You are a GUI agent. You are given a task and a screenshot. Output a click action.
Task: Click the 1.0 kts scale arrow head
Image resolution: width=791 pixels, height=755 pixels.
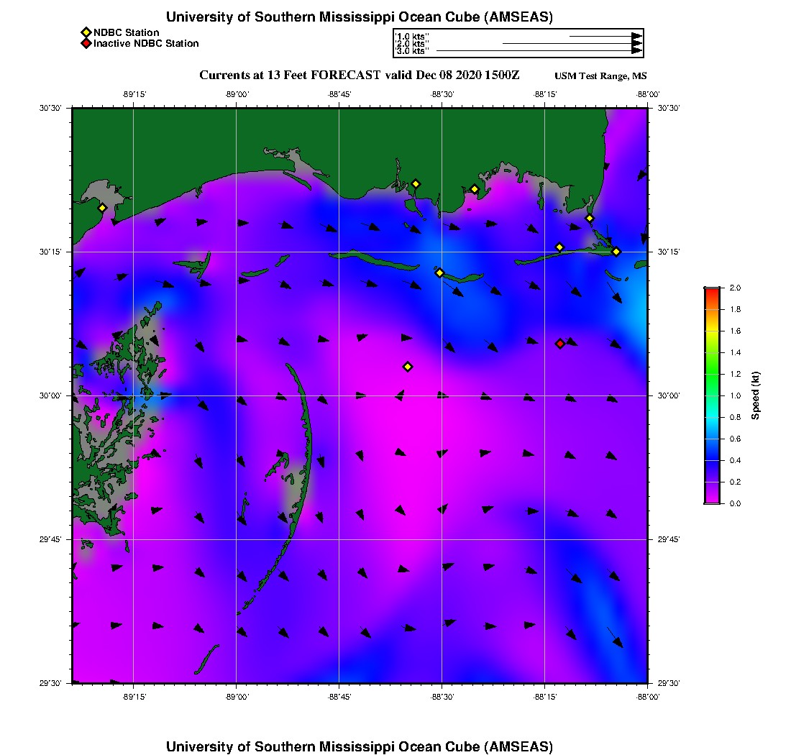[x=636, y=36]
